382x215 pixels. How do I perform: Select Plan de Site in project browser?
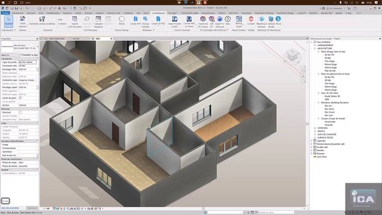click(330, 70)
